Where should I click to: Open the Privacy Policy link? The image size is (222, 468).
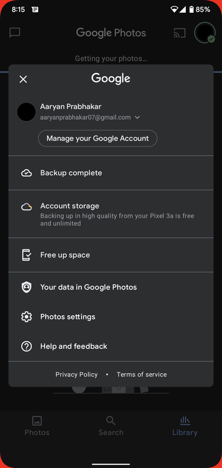pyautogui.click(x=77, y=374)
